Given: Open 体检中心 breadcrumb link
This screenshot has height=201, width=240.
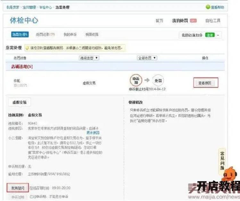Looking at the screenshot, I should point(46,7).
